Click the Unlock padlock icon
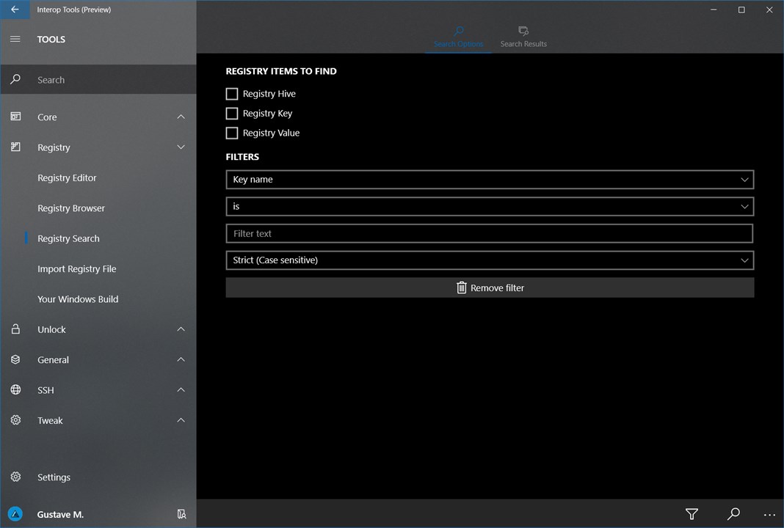Image resolution: width=784 pixels, height=528 pixels. 15,329
